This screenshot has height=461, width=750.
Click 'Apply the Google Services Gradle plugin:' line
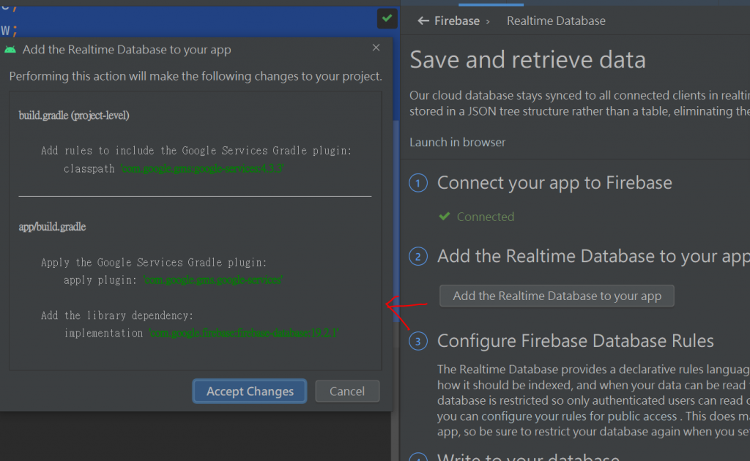tap(154, 263)
